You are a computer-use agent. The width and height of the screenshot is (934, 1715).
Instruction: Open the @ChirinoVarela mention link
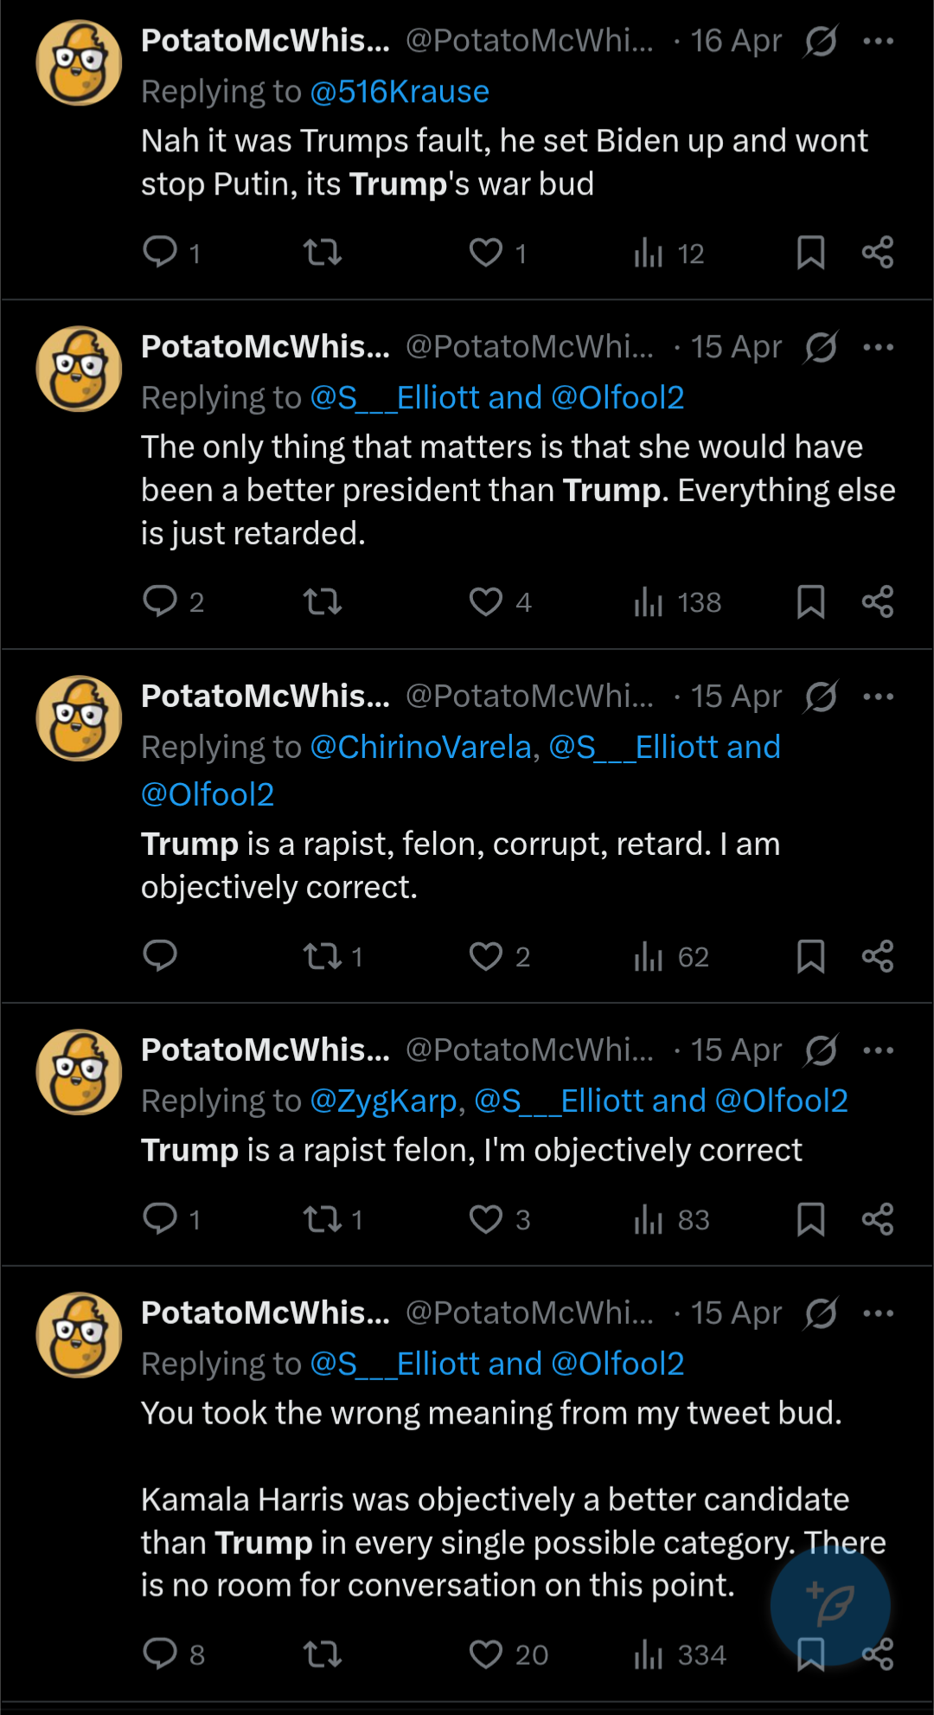point(420,746)
